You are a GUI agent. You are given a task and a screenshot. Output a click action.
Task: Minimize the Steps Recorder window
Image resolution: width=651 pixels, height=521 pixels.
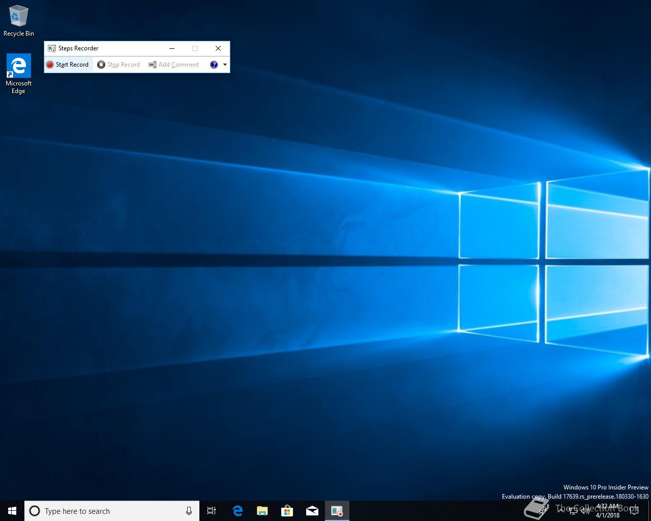click(x=172, y=48)
